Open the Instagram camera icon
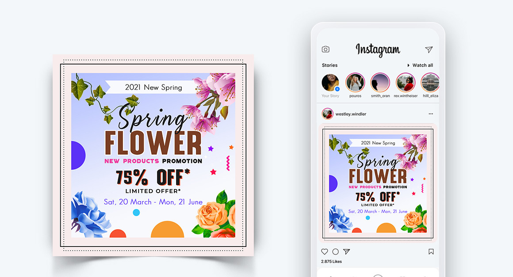Screen dimensions: 513x277 [325, 49]
